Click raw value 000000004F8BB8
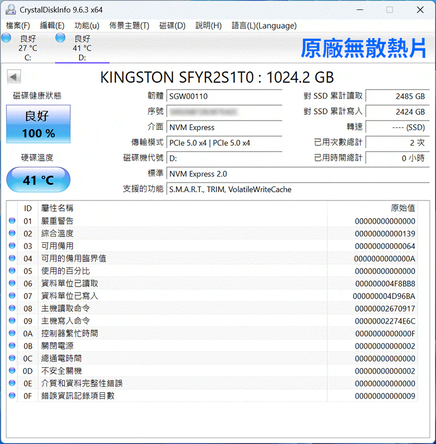This screenshot has width=436, height=444. (385, 283)
